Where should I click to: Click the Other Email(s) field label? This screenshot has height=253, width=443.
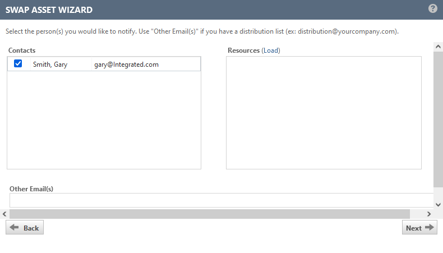pos(31,189)
